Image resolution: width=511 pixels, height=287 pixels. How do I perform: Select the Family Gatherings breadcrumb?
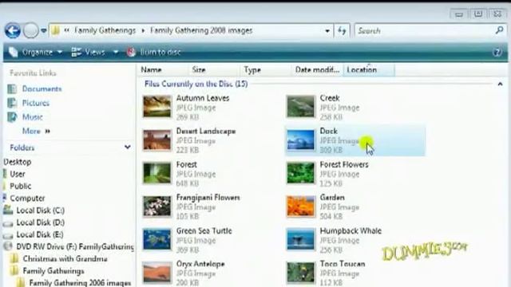click(105, 30)
